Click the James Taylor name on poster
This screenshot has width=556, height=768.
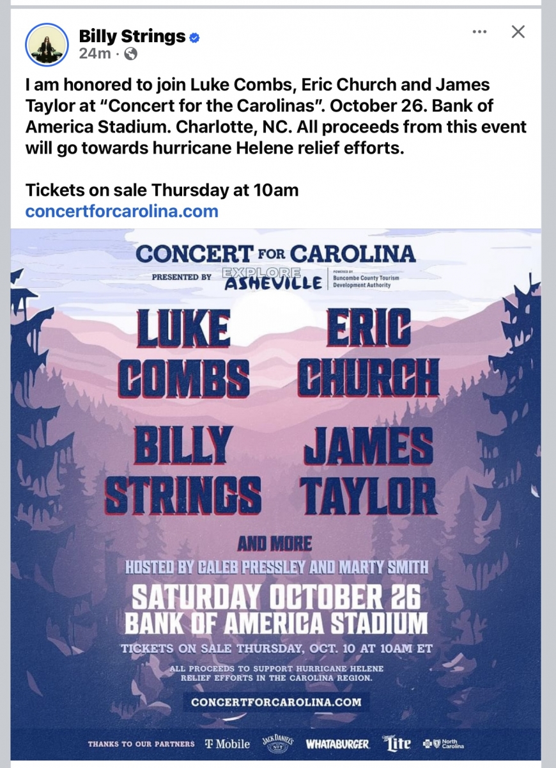point(369,471)
